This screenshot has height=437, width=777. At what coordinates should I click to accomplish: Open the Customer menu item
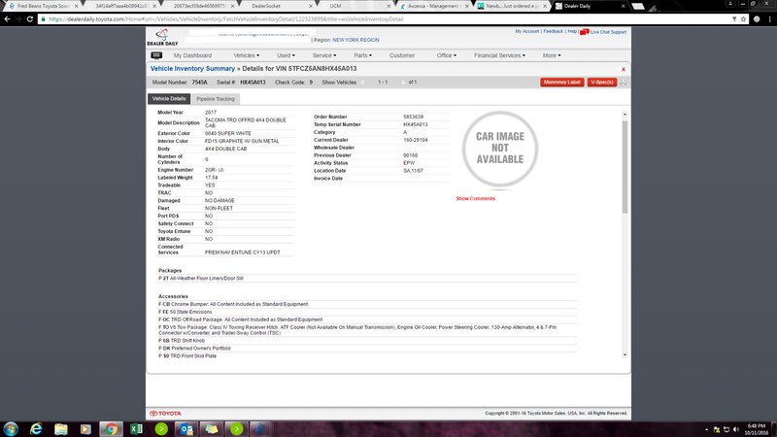point(402,55)
